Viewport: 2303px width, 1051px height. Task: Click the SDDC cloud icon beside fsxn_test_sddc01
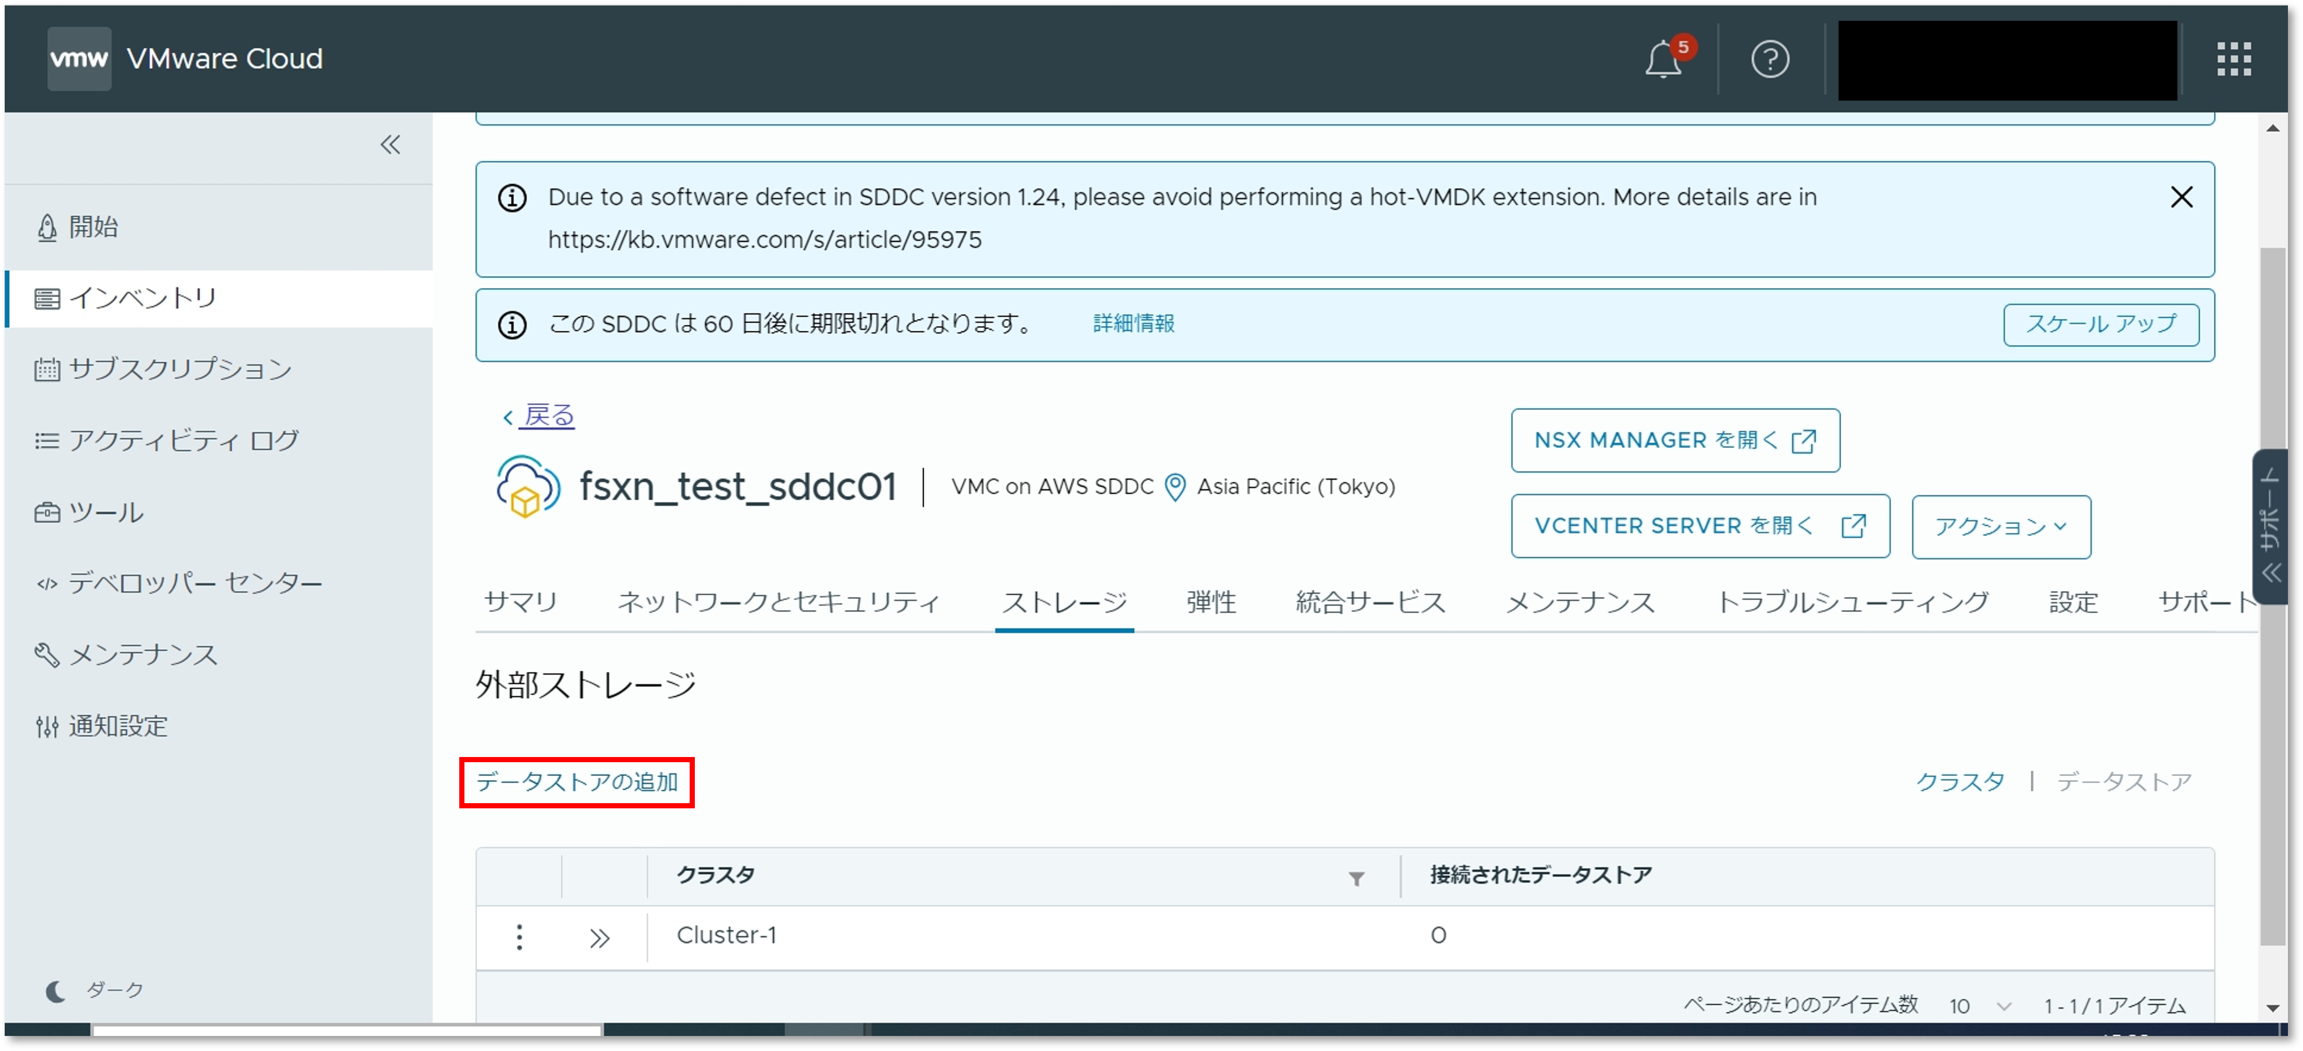pos(528,487)
